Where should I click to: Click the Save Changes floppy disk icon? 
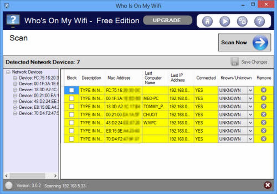coord(234,62)
